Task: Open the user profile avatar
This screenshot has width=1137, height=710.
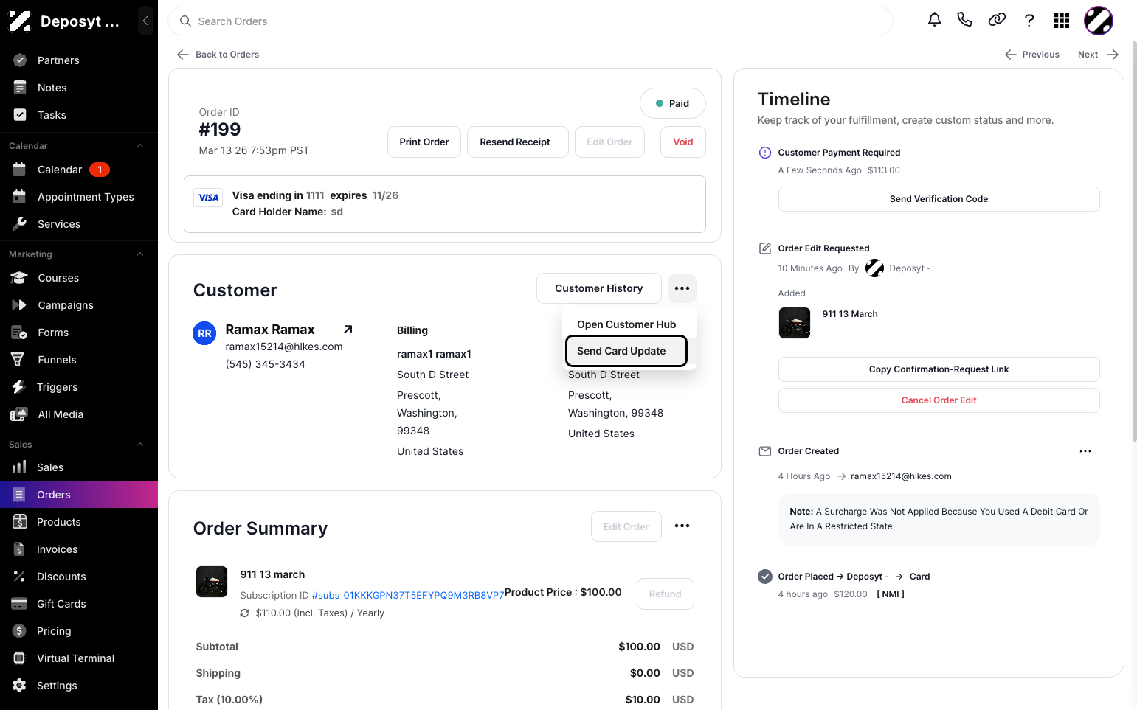Action: point(1098,21)
